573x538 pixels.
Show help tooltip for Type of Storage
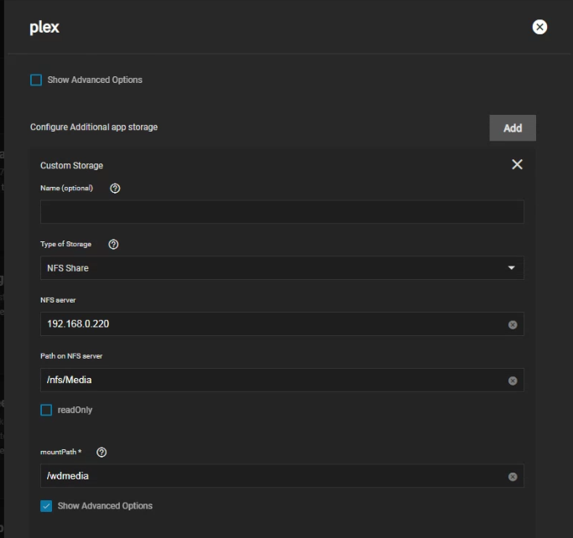[113, 245]
